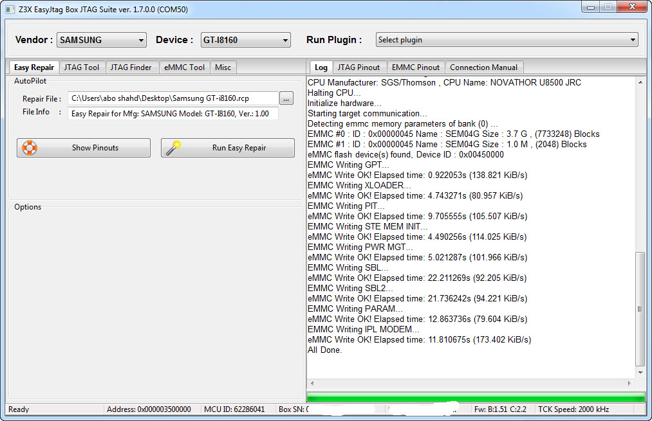Click the Address 0x000003500000 status entry
652x421 pixels.
coord(149,409)
